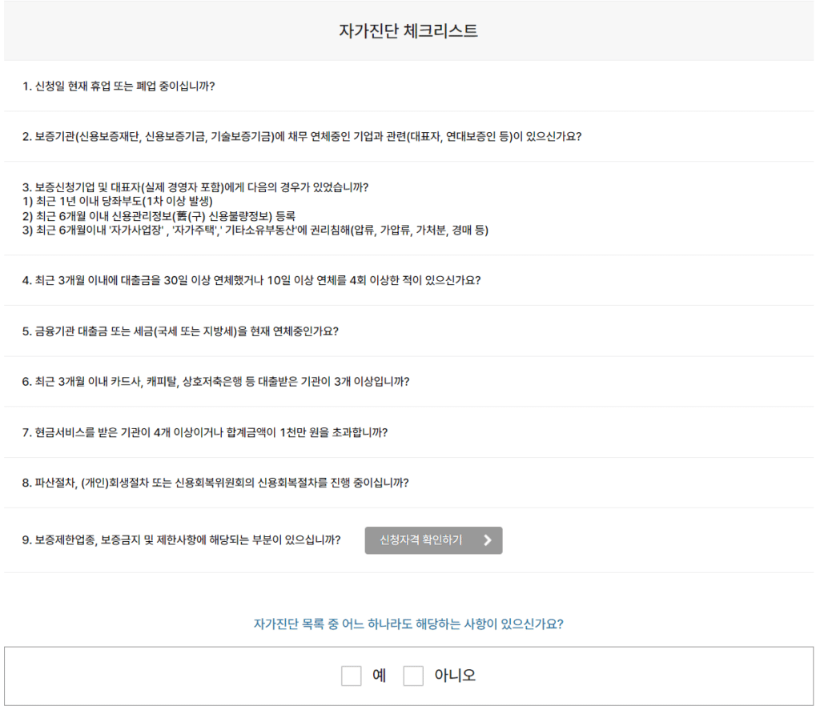The image size is (820, 714).
Task: Select question 8 about 파산절차 and 회생절차
Action: 215,483
